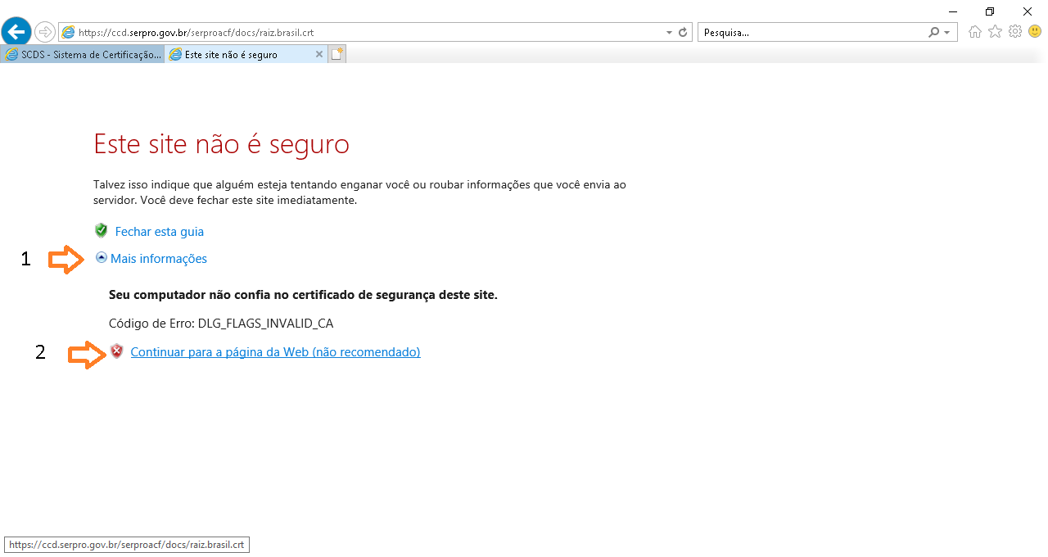The height and width of the screenshot is (557, 1048).
Task: Open a new tab with the blank tab button
Action: tap(337, 55)
